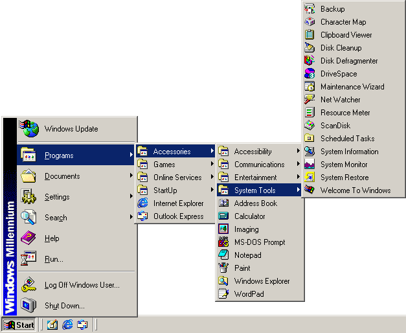
Task: Open the Settings menu entry
Action: point(76,196)
